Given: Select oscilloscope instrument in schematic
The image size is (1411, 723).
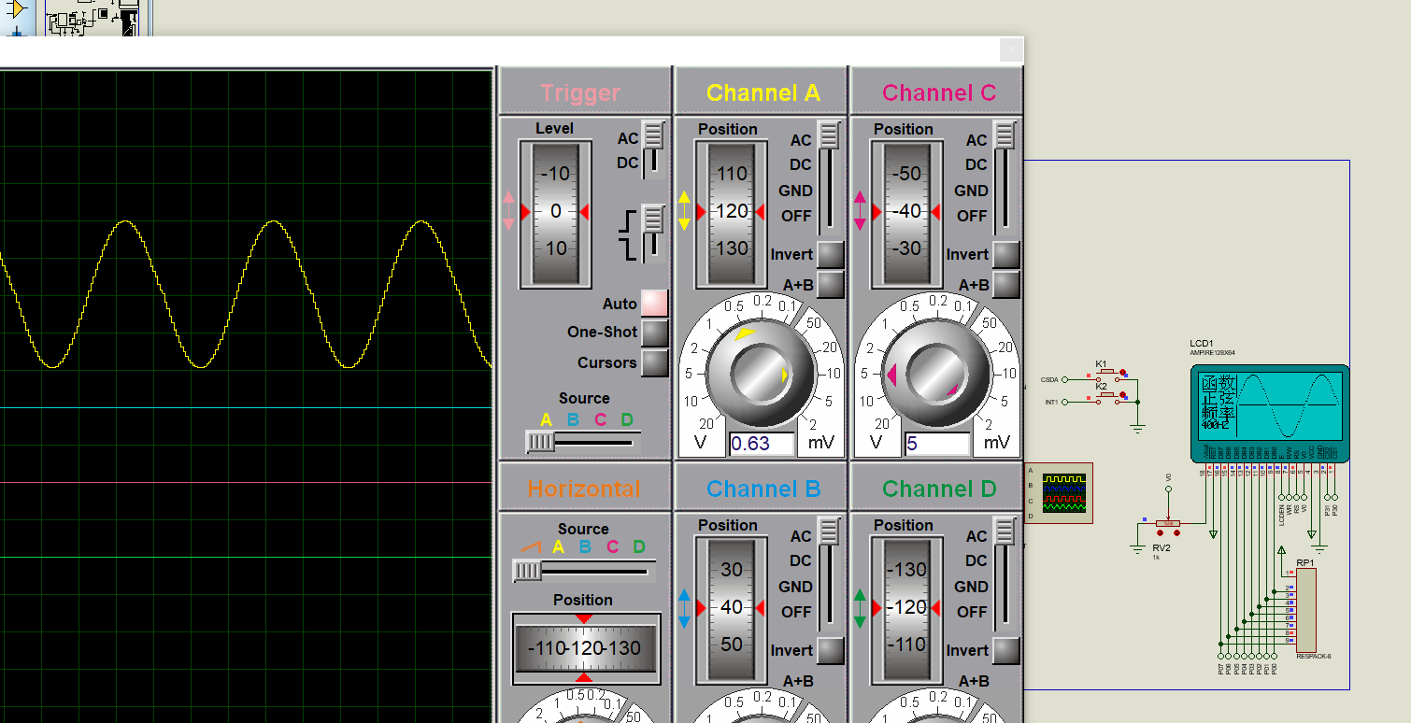Looking at the screenshot, I should point(1059,493).
